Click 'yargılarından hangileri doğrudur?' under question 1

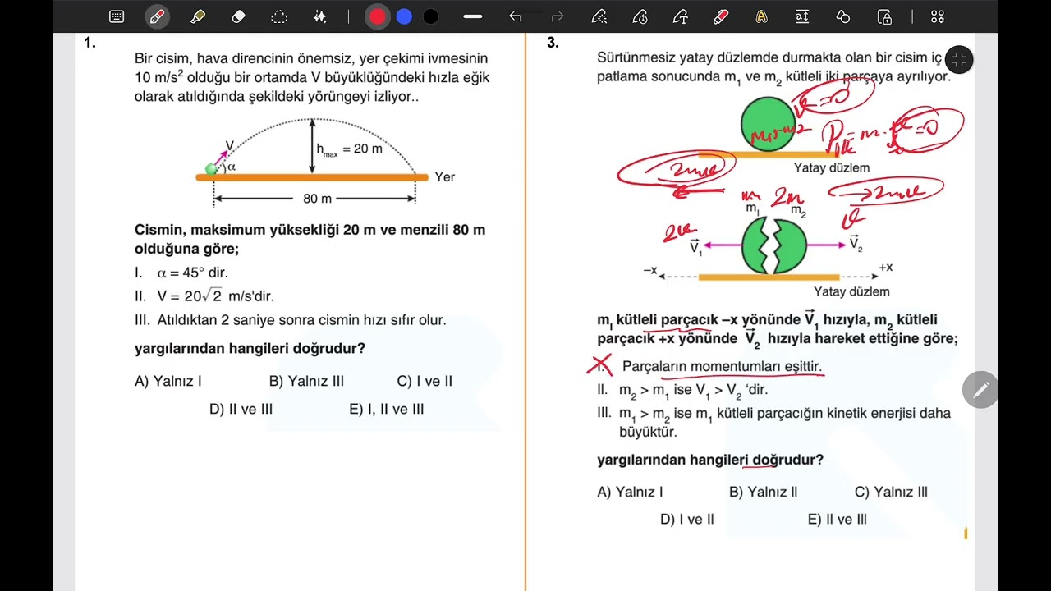pyautogui.click(x=250, y=348)
